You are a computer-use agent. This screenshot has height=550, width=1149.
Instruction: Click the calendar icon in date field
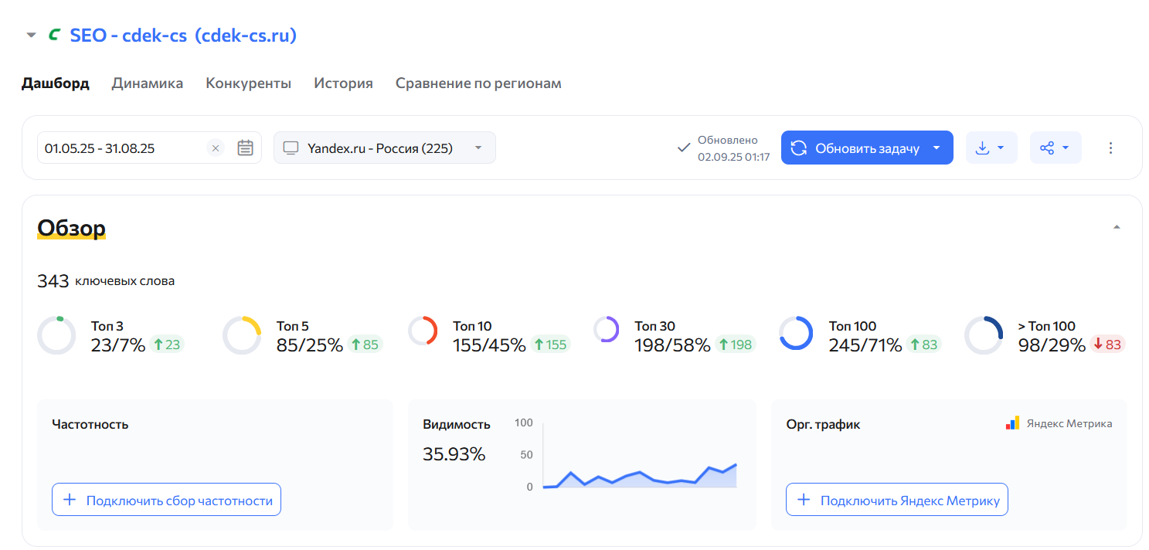tap(245, 148)
